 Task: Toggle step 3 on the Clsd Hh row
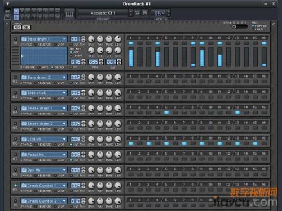coord(148,143)
